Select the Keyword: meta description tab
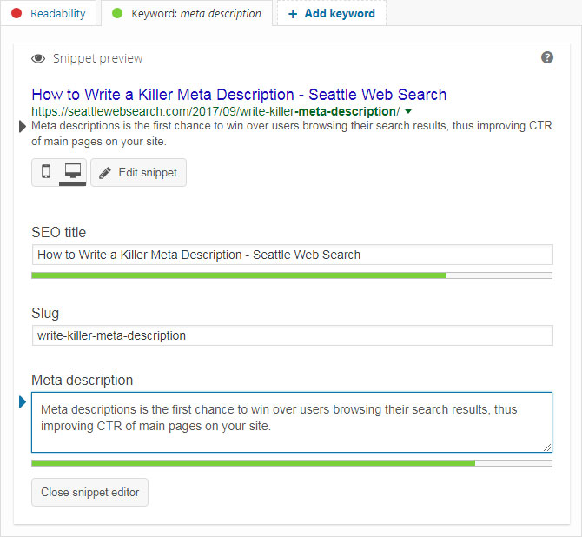Viewport: 582px width, 537px height. coord(187,13)
